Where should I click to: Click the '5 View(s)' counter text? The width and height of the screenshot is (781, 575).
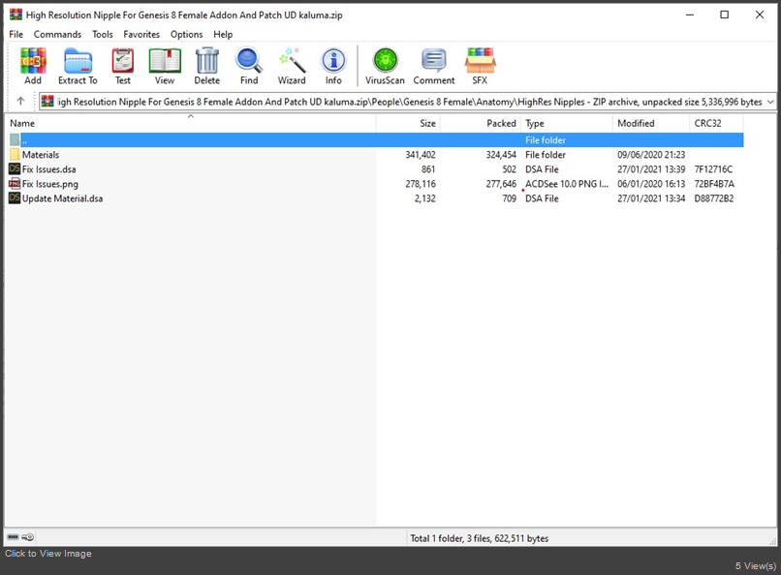pos(755,566)
